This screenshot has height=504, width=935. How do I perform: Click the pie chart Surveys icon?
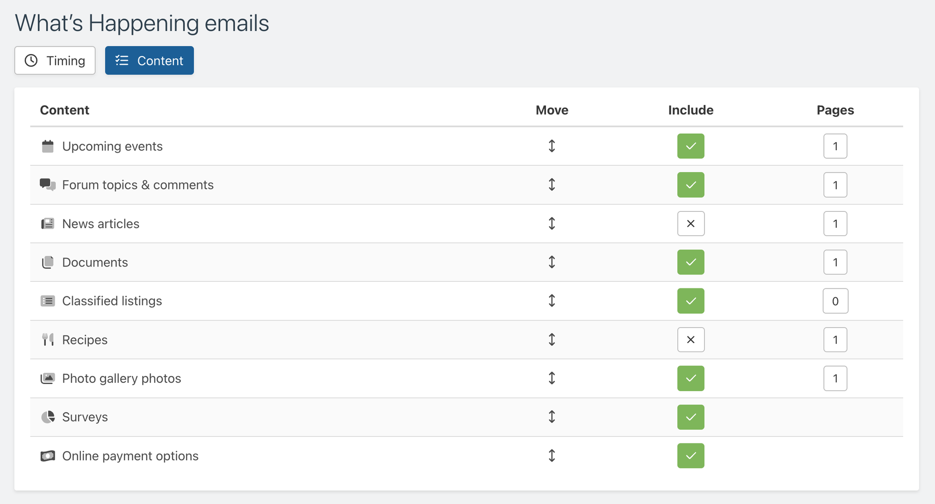[x=48, y=417]
